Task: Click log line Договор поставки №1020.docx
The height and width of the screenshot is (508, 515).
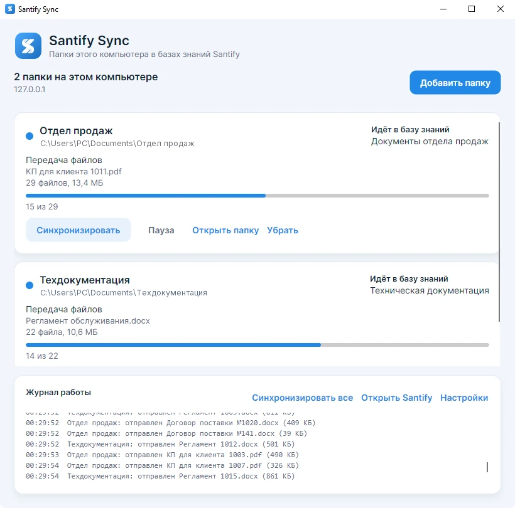Action: [170, 423]
